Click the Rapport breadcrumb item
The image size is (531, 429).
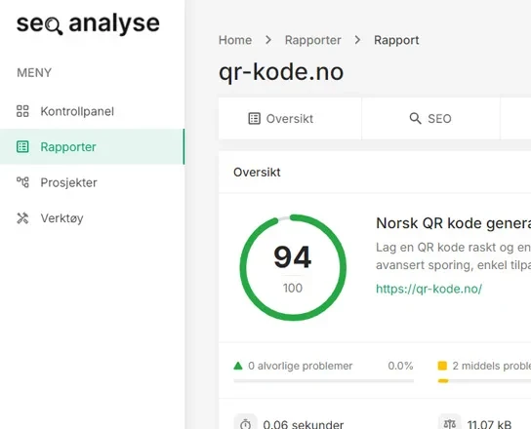point(396,40)
